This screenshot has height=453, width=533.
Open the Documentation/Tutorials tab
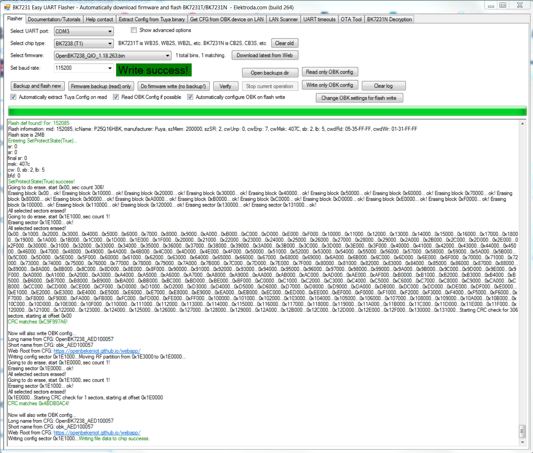tap(54, 19)
